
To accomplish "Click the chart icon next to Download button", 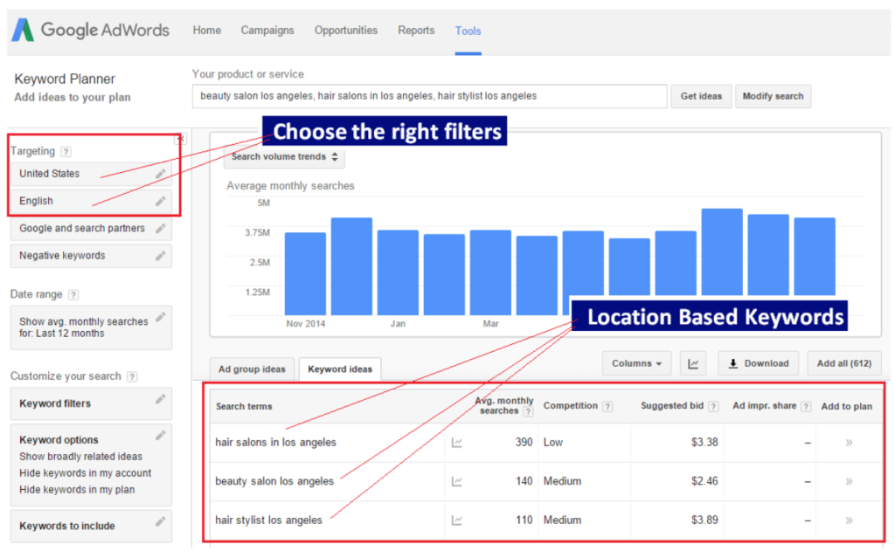I will click(693, 362).
